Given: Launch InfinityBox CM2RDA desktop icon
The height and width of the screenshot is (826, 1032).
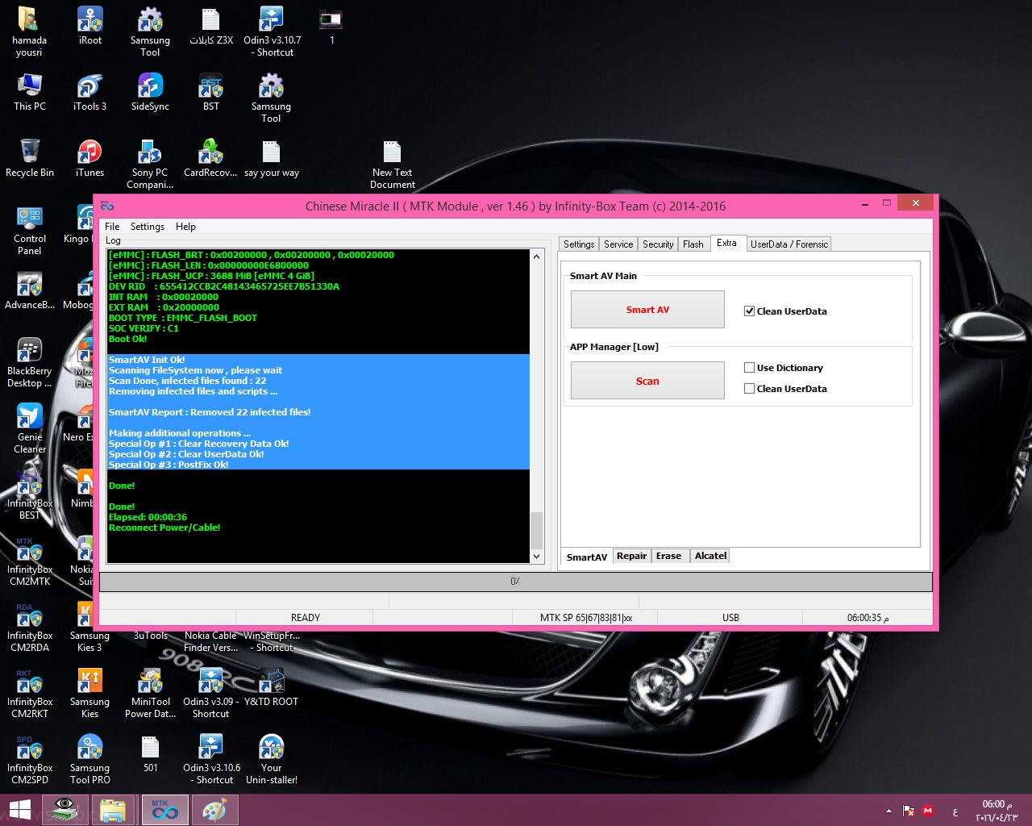Looking at the screenshot, I should point(29,627).
